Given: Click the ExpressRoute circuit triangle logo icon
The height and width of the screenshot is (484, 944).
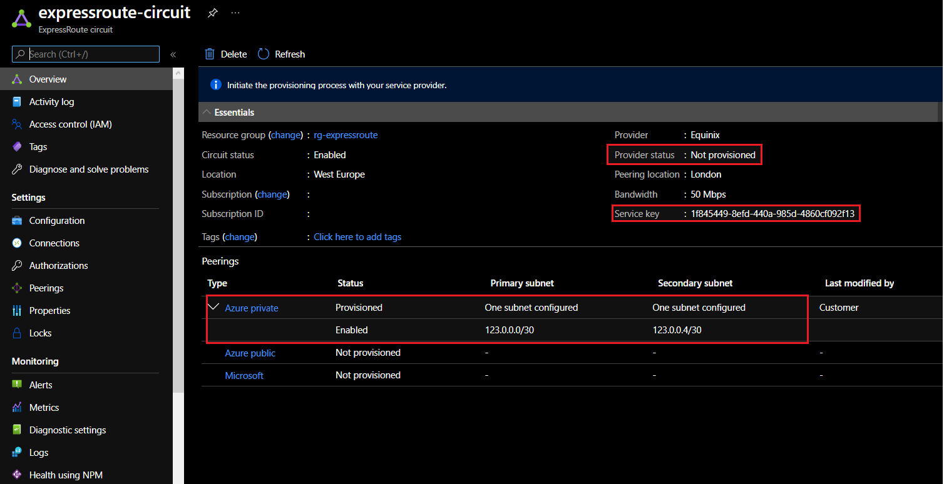Looking at the screenshot, I should (x=21, y=19).
